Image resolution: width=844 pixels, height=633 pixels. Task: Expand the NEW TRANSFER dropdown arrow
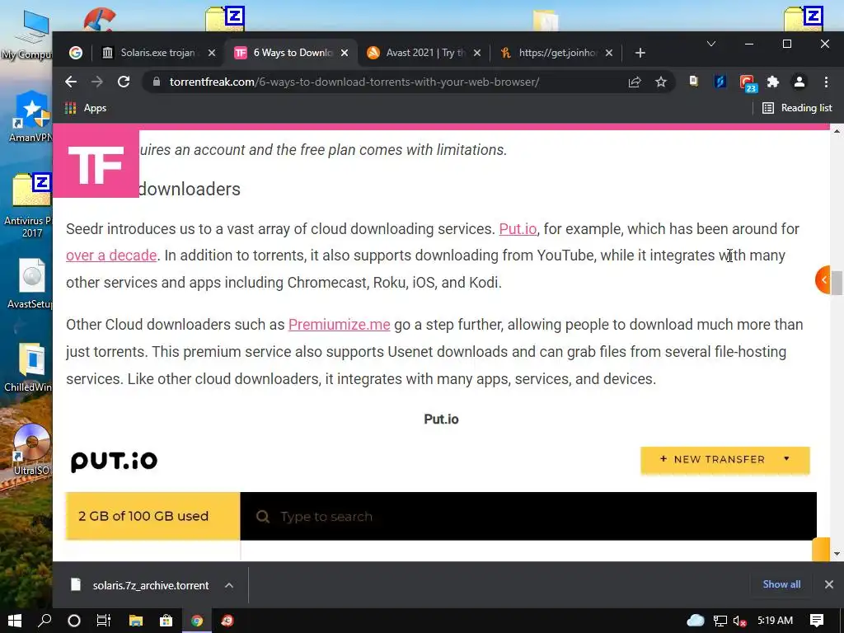coord(786,458)
